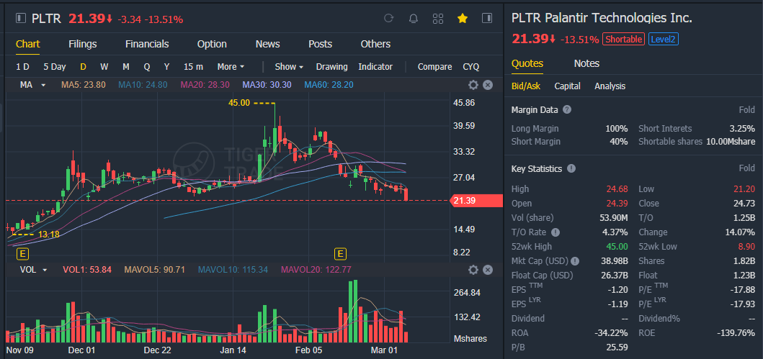Click Key Statistics info icon

coord(571,168)
